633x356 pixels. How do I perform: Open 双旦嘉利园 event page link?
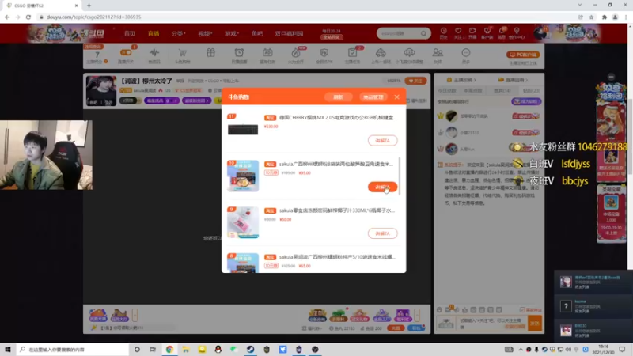(289, 33)
